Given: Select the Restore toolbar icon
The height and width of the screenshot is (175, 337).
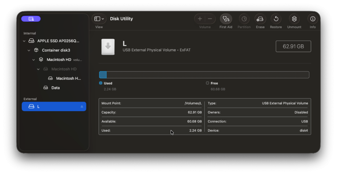Looking at the screenshot, I should click(276, 19).
